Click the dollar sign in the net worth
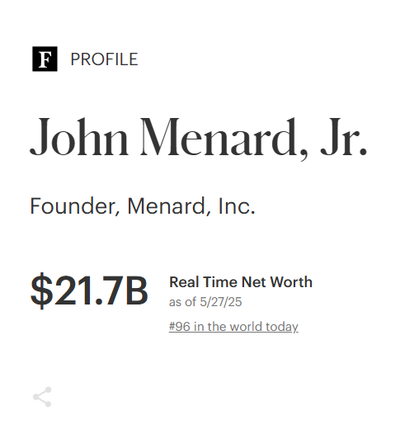The width and height of the screenshot is (419, 439). click(42, 291)
